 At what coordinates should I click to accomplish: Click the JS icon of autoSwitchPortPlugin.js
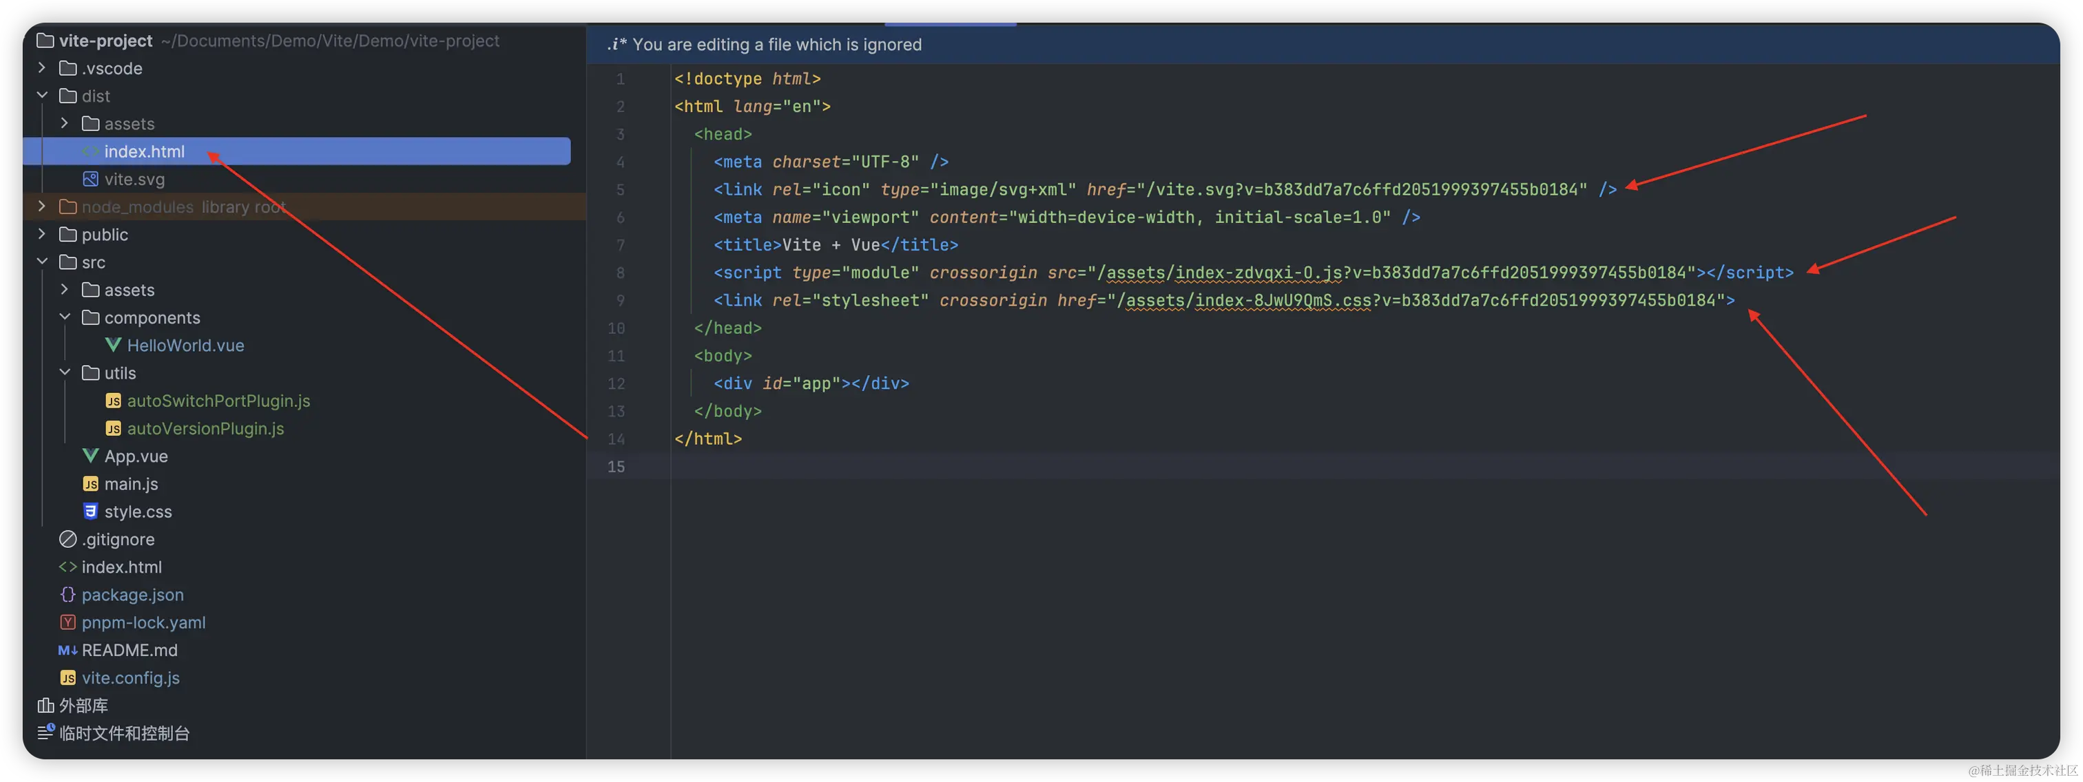[113, 401]
